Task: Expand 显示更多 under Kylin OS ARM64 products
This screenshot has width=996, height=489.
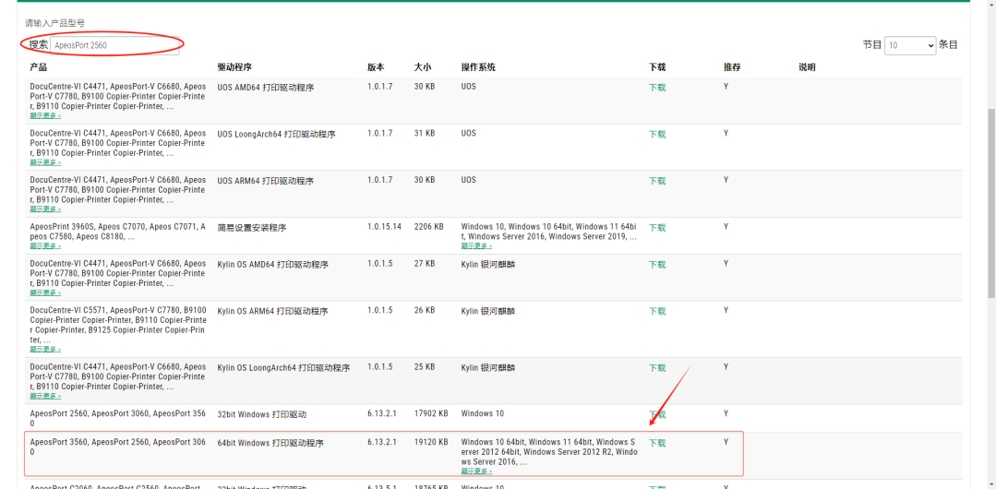Action: click(45, 350)
